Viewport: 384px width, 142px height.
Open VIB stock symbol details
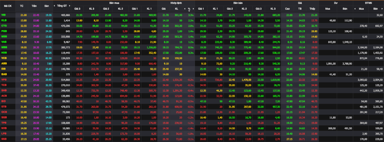[x=3, y=15]
